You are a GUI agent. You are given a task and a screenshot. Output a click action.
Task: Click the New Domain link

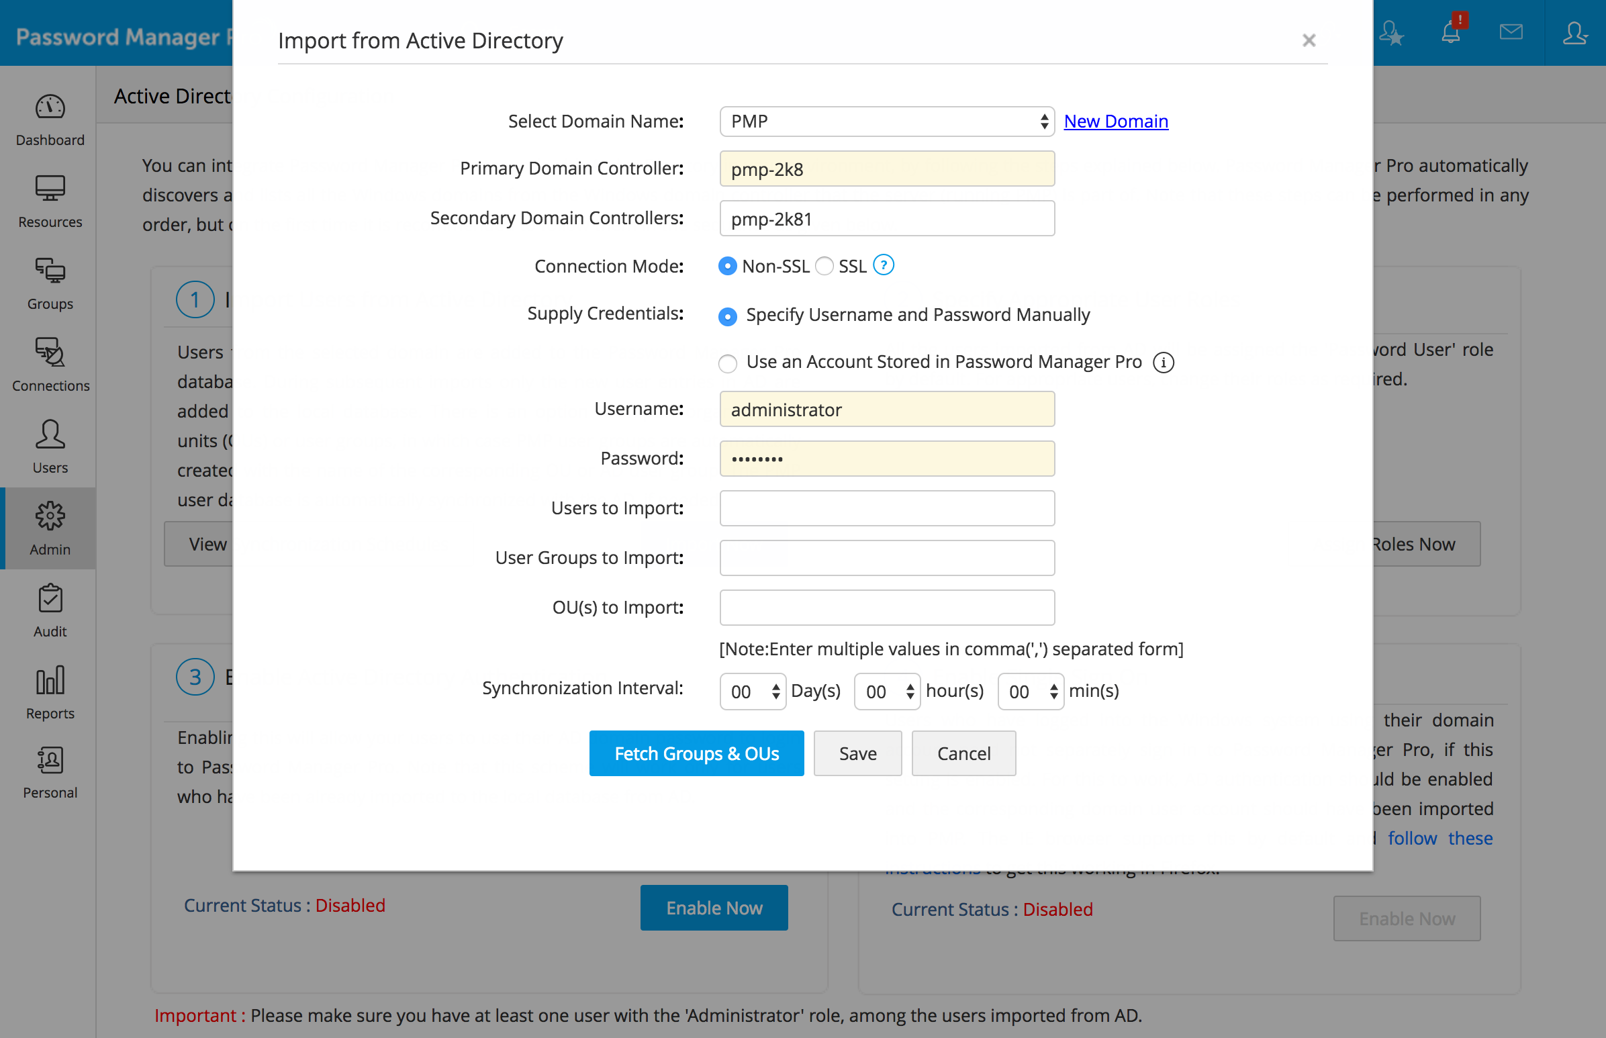click(x=1115, y=122)
